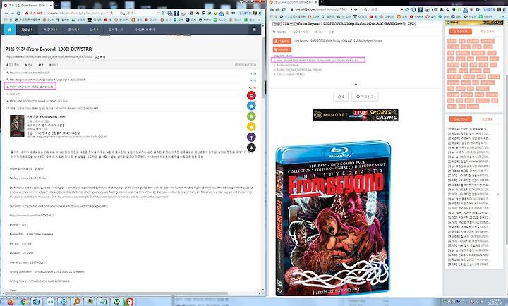Click the orange magnet button
The height and width of the screenshot is (306, 508).
tap(282, 49)
